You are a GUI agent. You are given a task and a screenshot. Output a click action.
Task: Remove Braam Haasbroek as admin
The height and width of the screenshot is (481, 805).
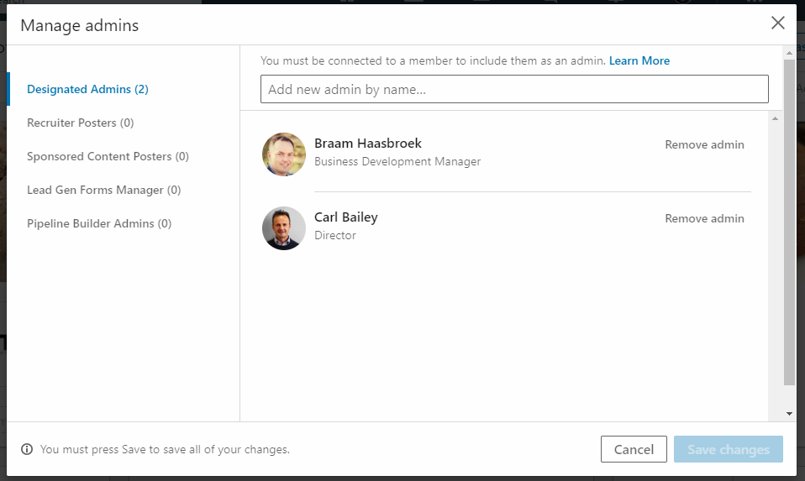point(704,144)
